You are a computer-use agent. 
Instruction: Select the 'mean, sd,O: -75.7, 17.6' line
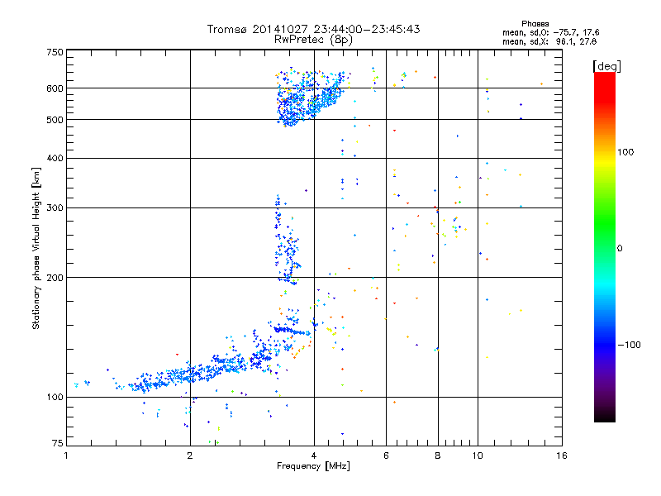pos(550,32)
